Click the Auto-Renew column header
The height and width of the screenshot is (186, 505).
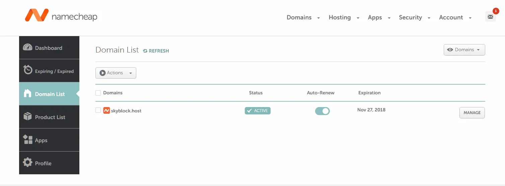pyautogui.click(x=320, y=93)
